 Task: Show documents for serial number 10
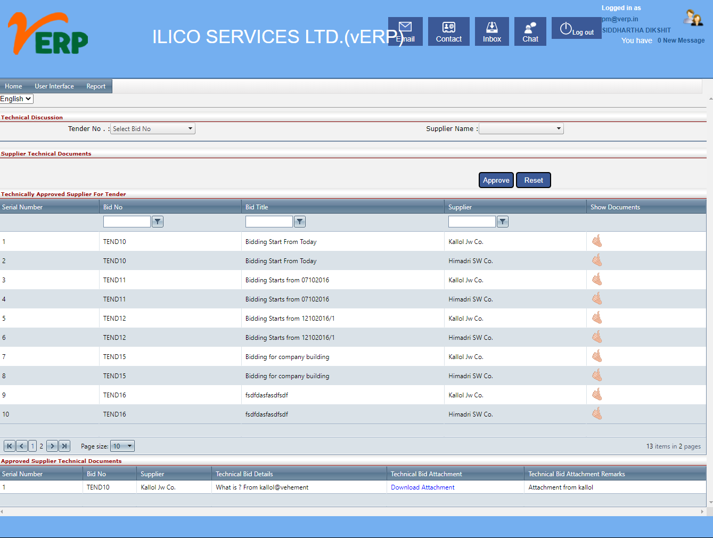(x=597, y=414)
